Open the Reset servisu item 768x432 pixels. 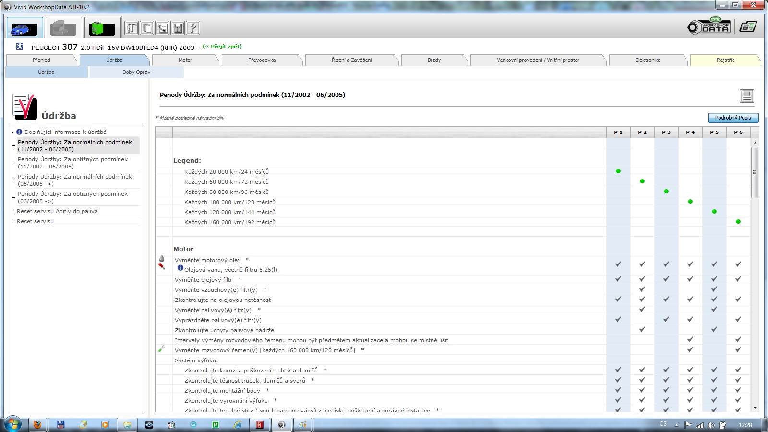pos(35,221)
